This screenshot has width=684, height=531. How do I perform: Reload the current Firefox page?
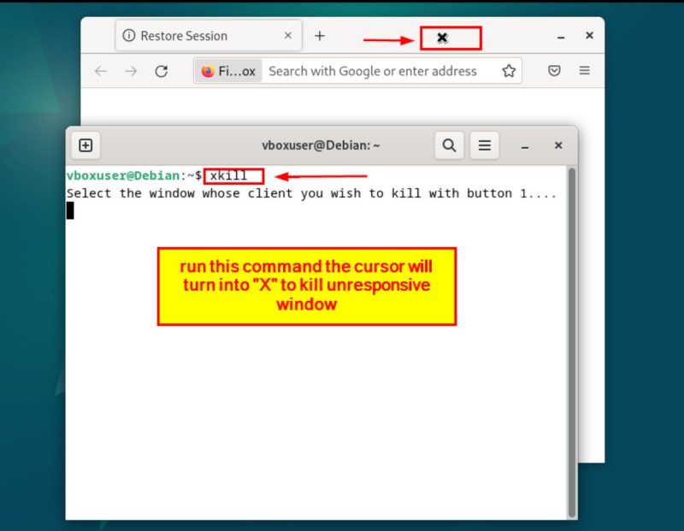[162, 71]
